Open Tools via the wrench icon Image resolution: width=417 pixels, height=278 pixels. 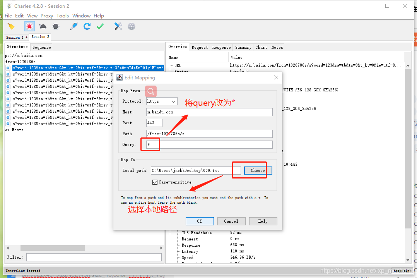click(x=118, y=26)
